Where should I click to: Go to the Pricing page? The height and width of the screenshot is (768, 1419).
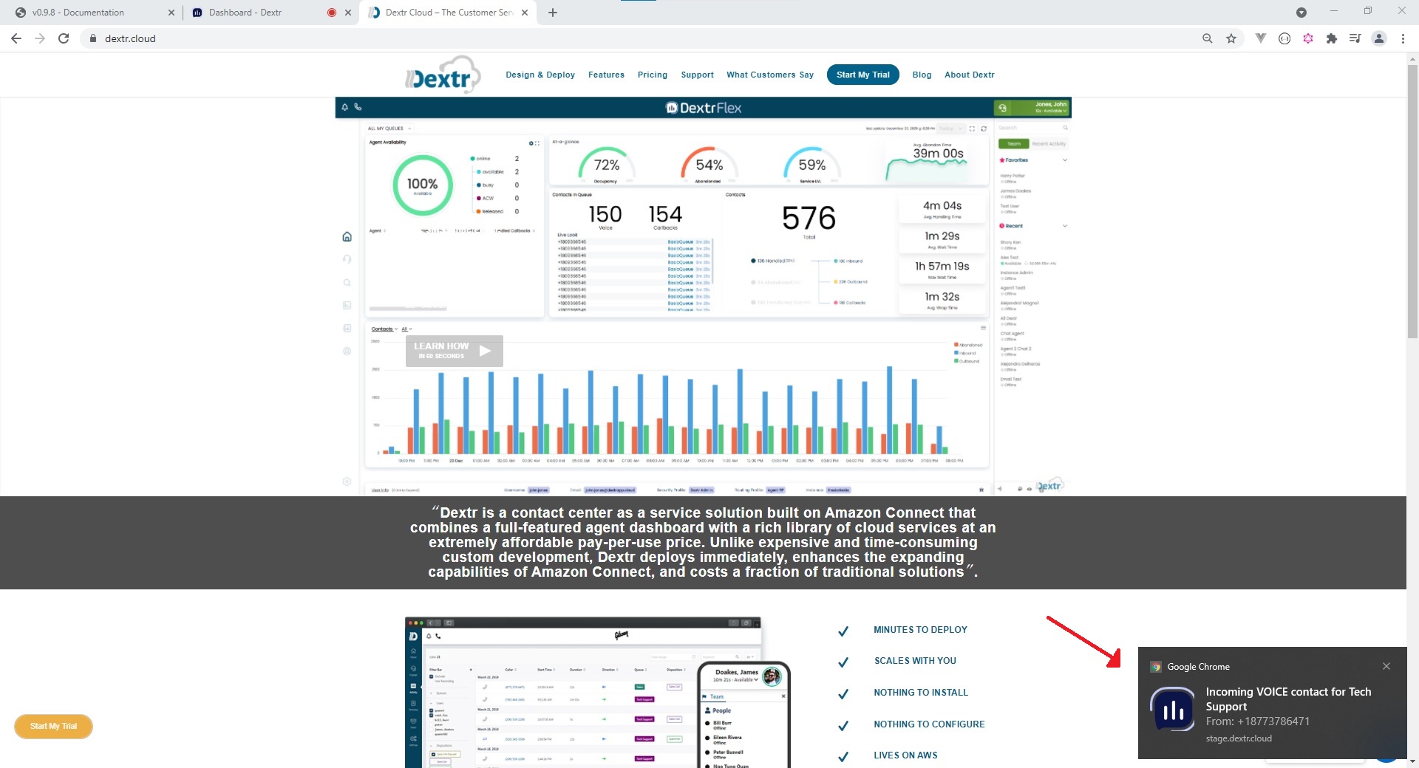pyautogui.click(x=653, y=75)
